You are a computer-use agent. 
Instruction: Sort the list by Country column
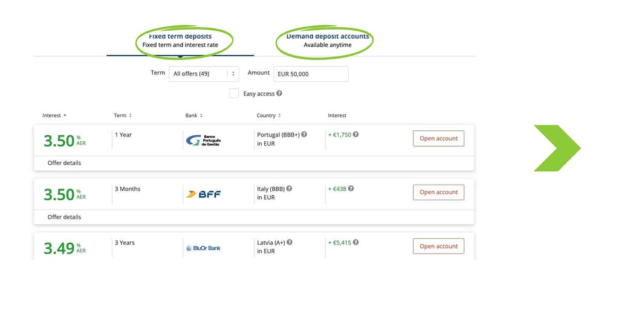click(x=269, y=115)
